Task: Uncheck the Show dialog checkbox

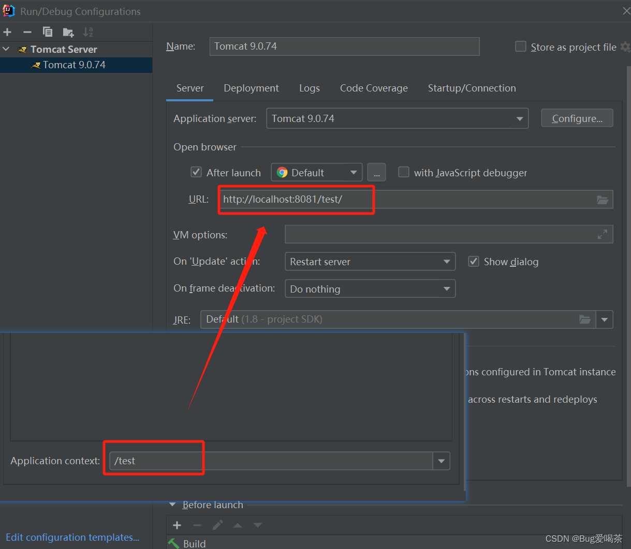Action: point(473,261)
